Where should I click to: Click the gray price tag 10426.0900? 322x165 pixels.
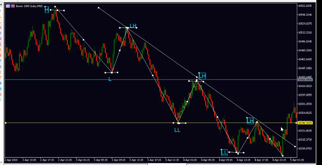[305, 80]
